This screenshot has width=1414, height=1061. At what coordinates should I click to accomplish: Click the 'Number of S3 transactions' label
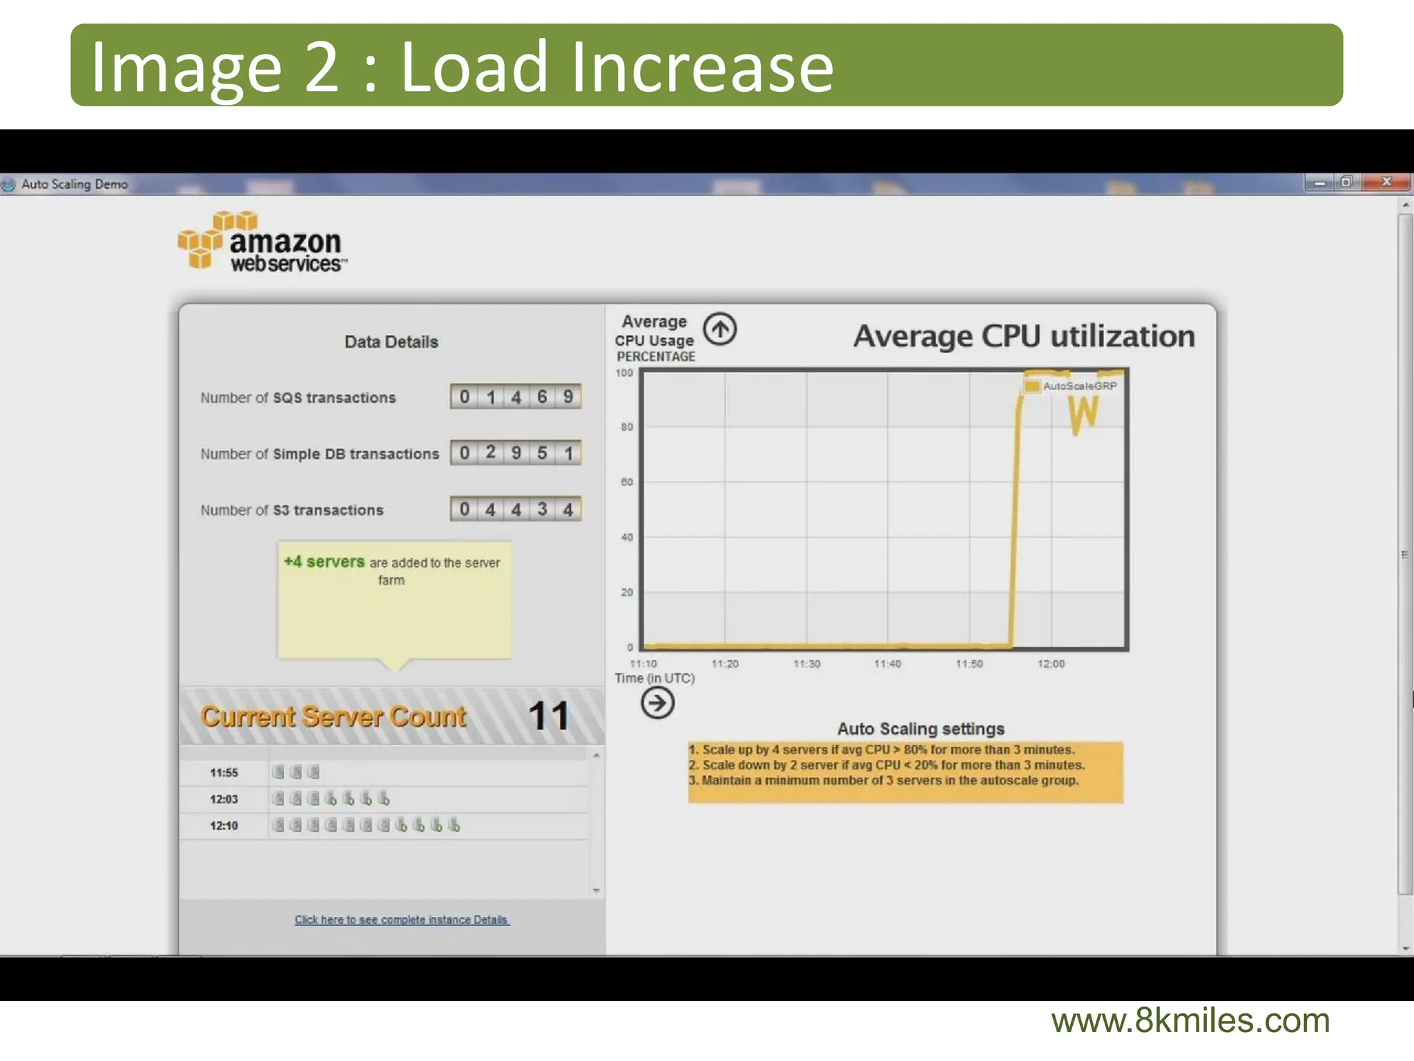click(x=292, y=510)
